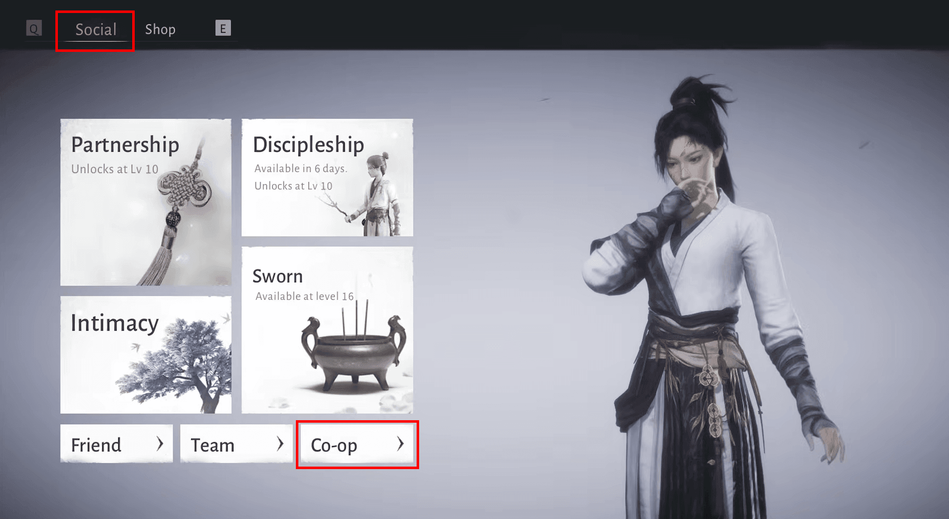The image size is (949, 519).
Task: Click the chevron arrow on Team
Action: [280, 444]
